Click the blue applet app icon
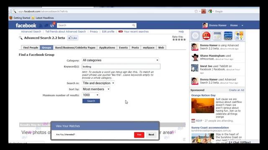The height and width of the screenshot is (150, 268). (x=228, y=36)
